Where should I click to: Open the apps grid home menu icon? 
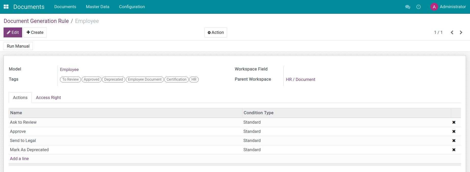[x=6, y=7]
